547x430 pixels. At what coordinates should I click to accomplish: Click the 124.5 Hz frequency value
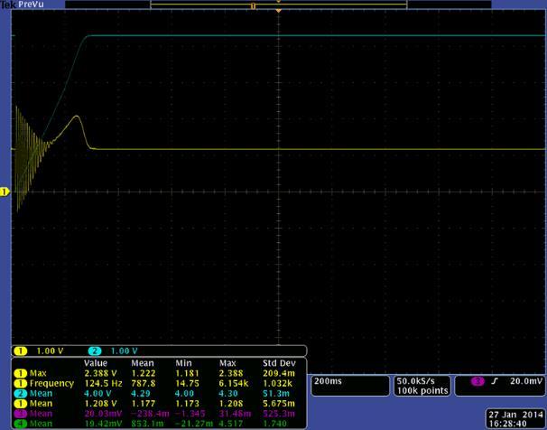(x=103, y=384)
